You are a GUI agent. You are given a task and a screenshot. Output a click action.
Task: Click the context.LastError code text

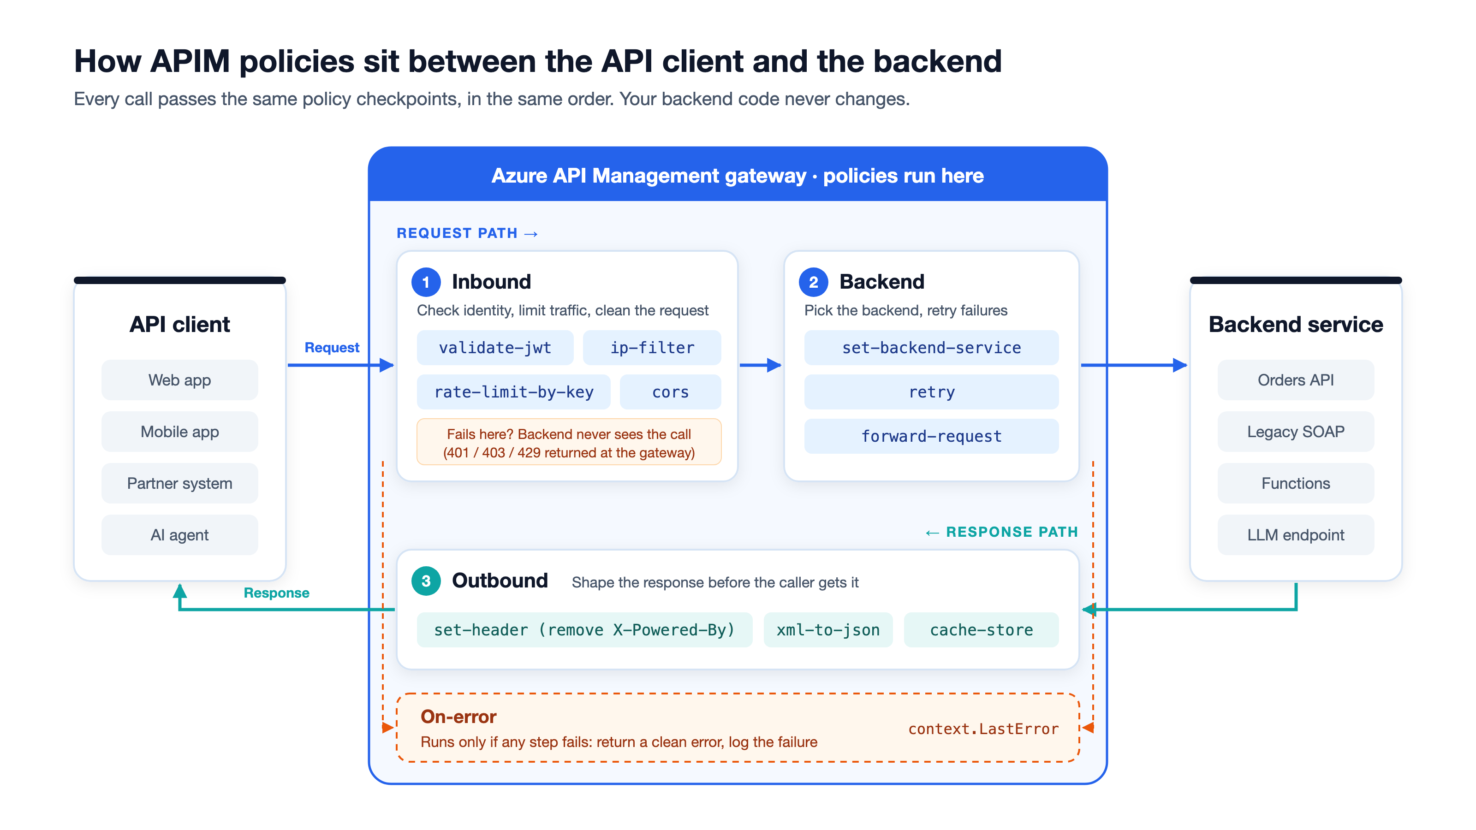[983, 729]
